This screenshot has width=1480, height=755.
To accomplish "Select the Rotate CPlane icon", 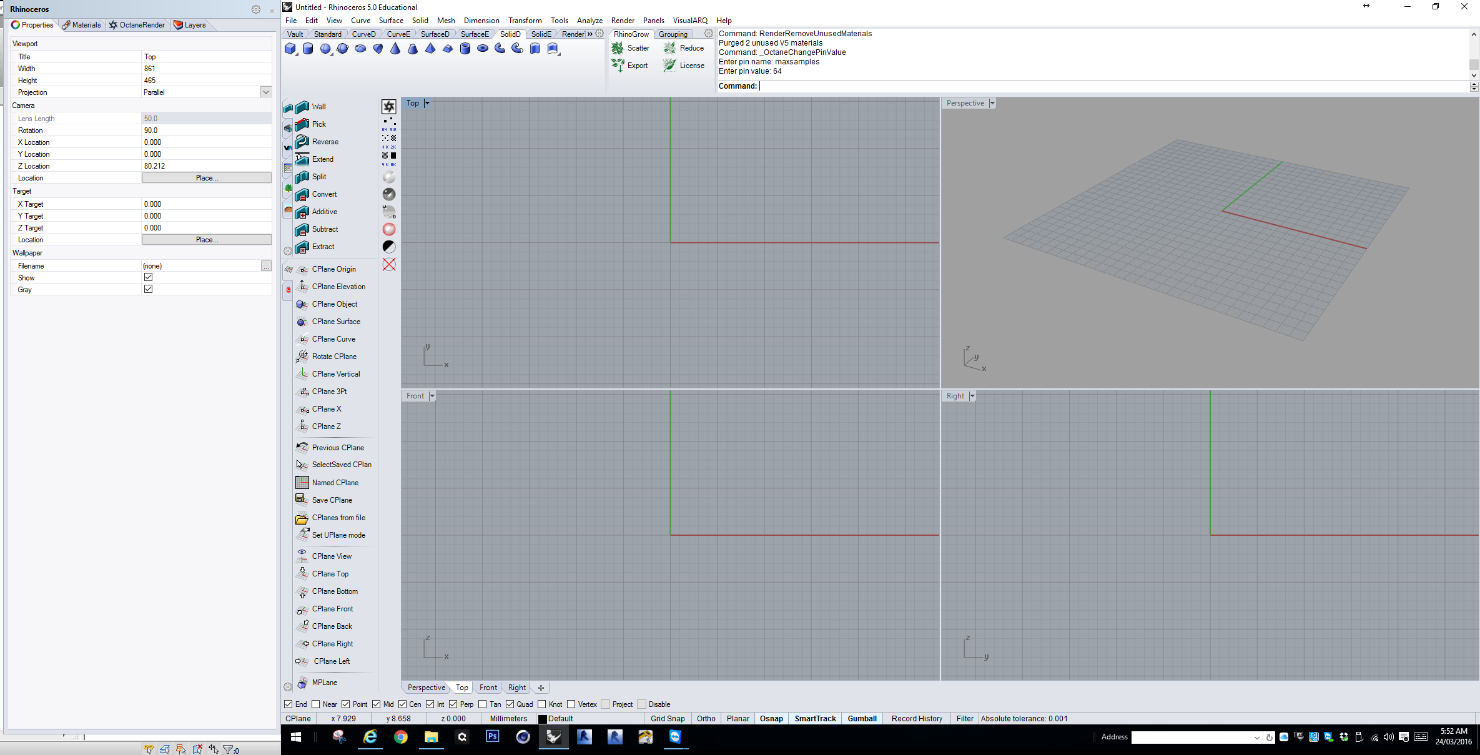I will (x=302, y=357).
